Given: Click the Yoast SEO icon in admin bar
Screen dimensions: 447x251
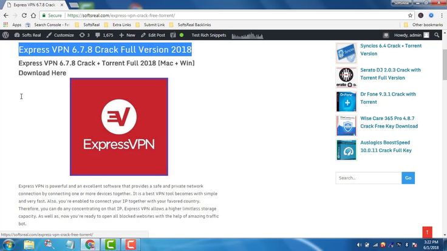Looking at the screenshot, I should tap(172, 35).
